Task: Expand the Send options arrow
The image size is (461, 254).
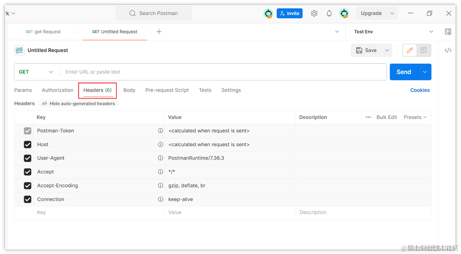Action: [x=425, y=72]
